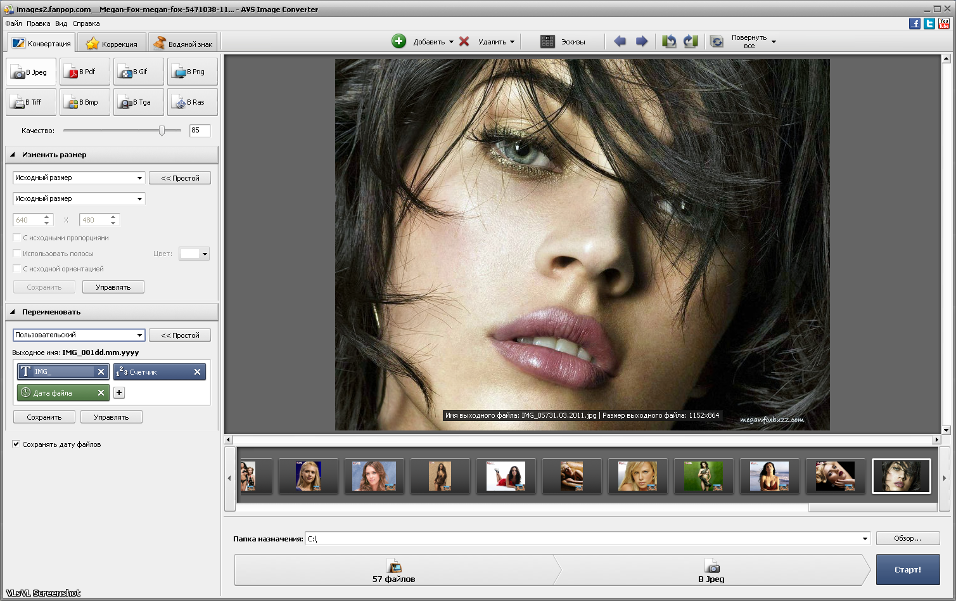This screenshot has height=601, width=956.
Task: Go to next image with right arrow
Action: (642, 41)
